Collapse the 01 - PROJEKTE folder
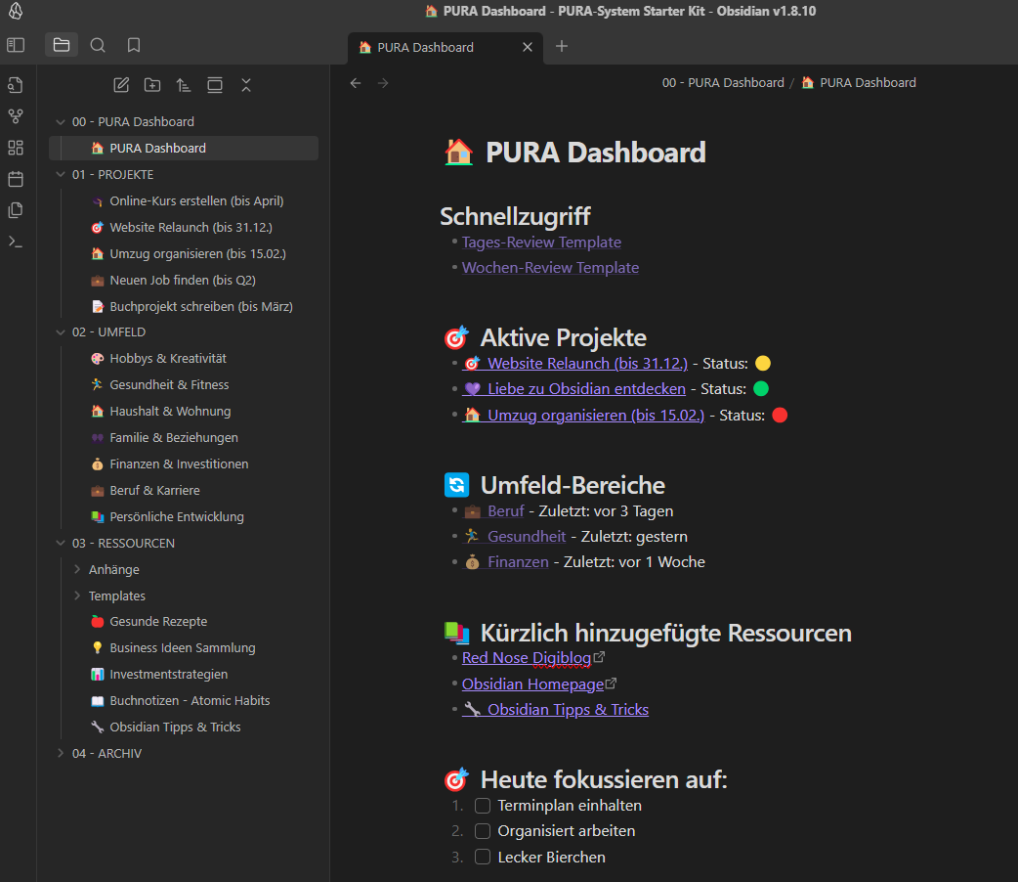This screenshot has width=1018, height=882. (61, 174)
